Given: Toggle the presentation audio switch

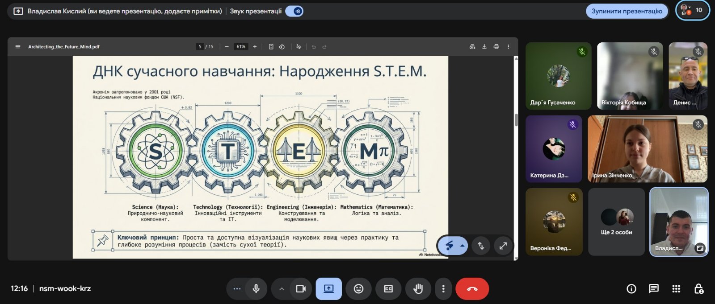Looking at the screenshot, I should tap(294, 11).
